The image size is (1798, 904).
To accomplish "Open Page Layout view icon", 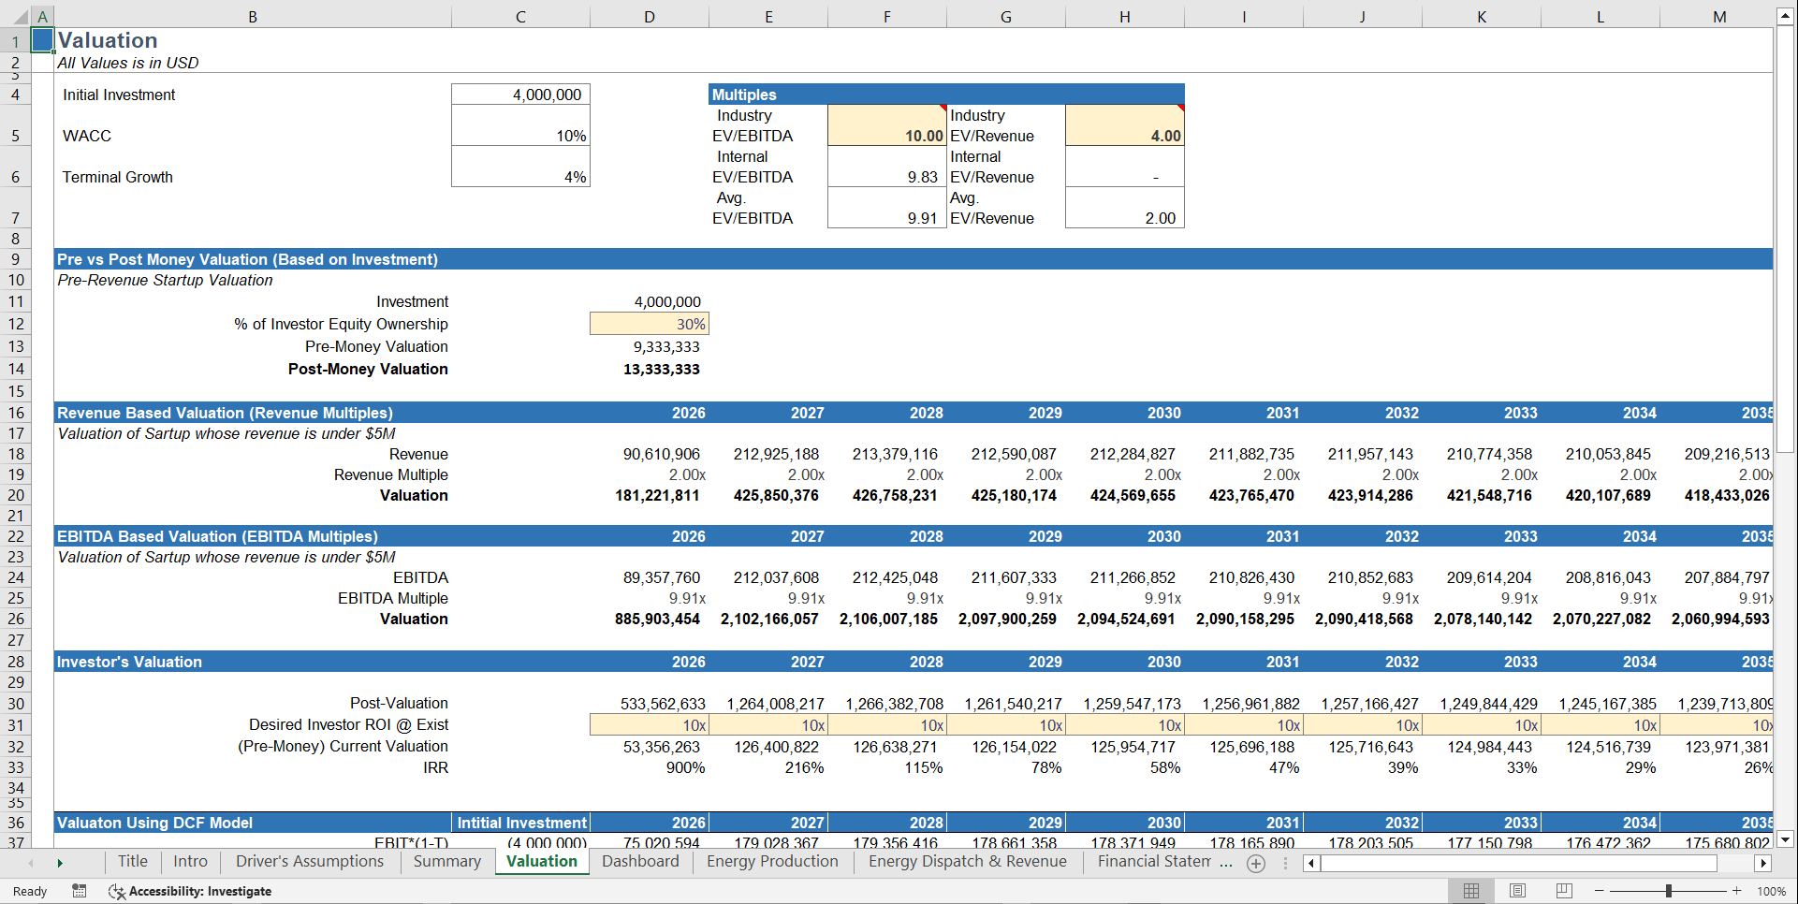I will click(1516, 891).
